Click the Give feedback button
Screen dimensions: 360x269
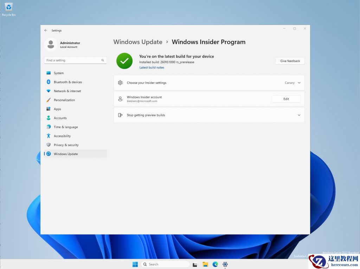(x=290, y=61)
